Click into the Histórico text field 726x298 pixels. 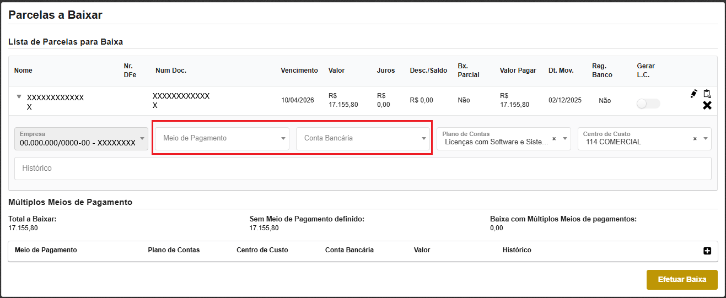pos(362,168)
